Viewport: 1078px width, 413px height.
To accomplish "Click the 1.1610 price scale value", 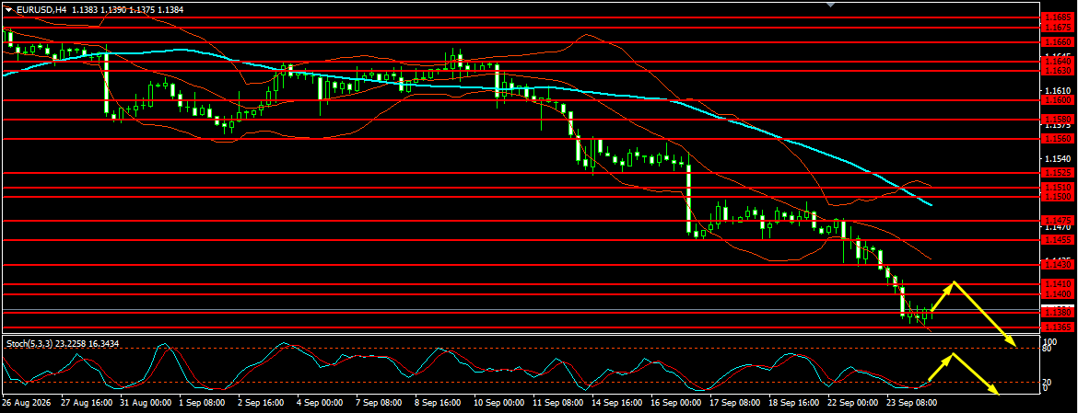I will click(x=1057, y=90).
